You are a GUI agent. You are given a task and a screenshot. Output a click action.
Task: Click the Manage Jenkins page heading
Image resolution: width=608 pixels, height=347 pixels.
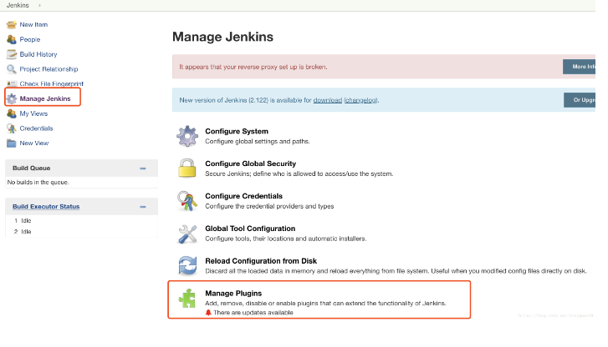point(223,37)
